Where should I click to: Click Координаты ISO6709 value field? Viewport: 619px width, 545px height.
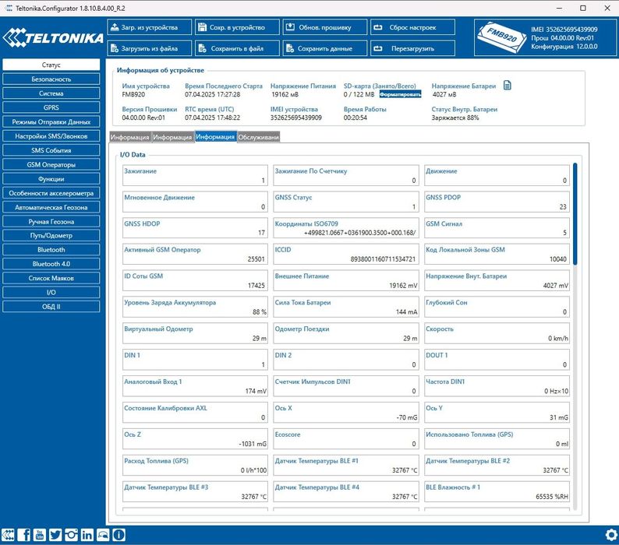coord(346,228)
